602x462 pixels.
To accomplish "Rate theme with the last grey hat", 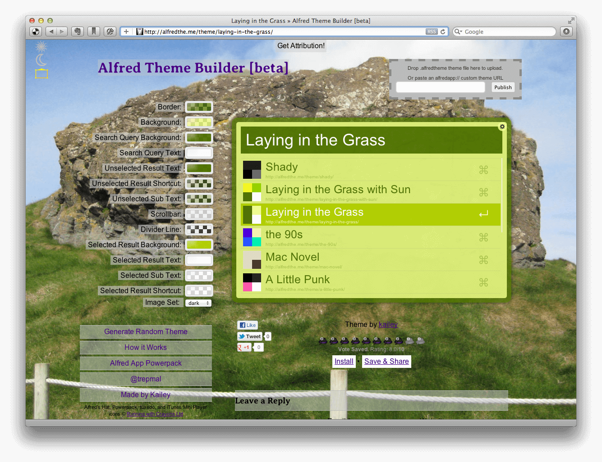I will coord(420,341).
